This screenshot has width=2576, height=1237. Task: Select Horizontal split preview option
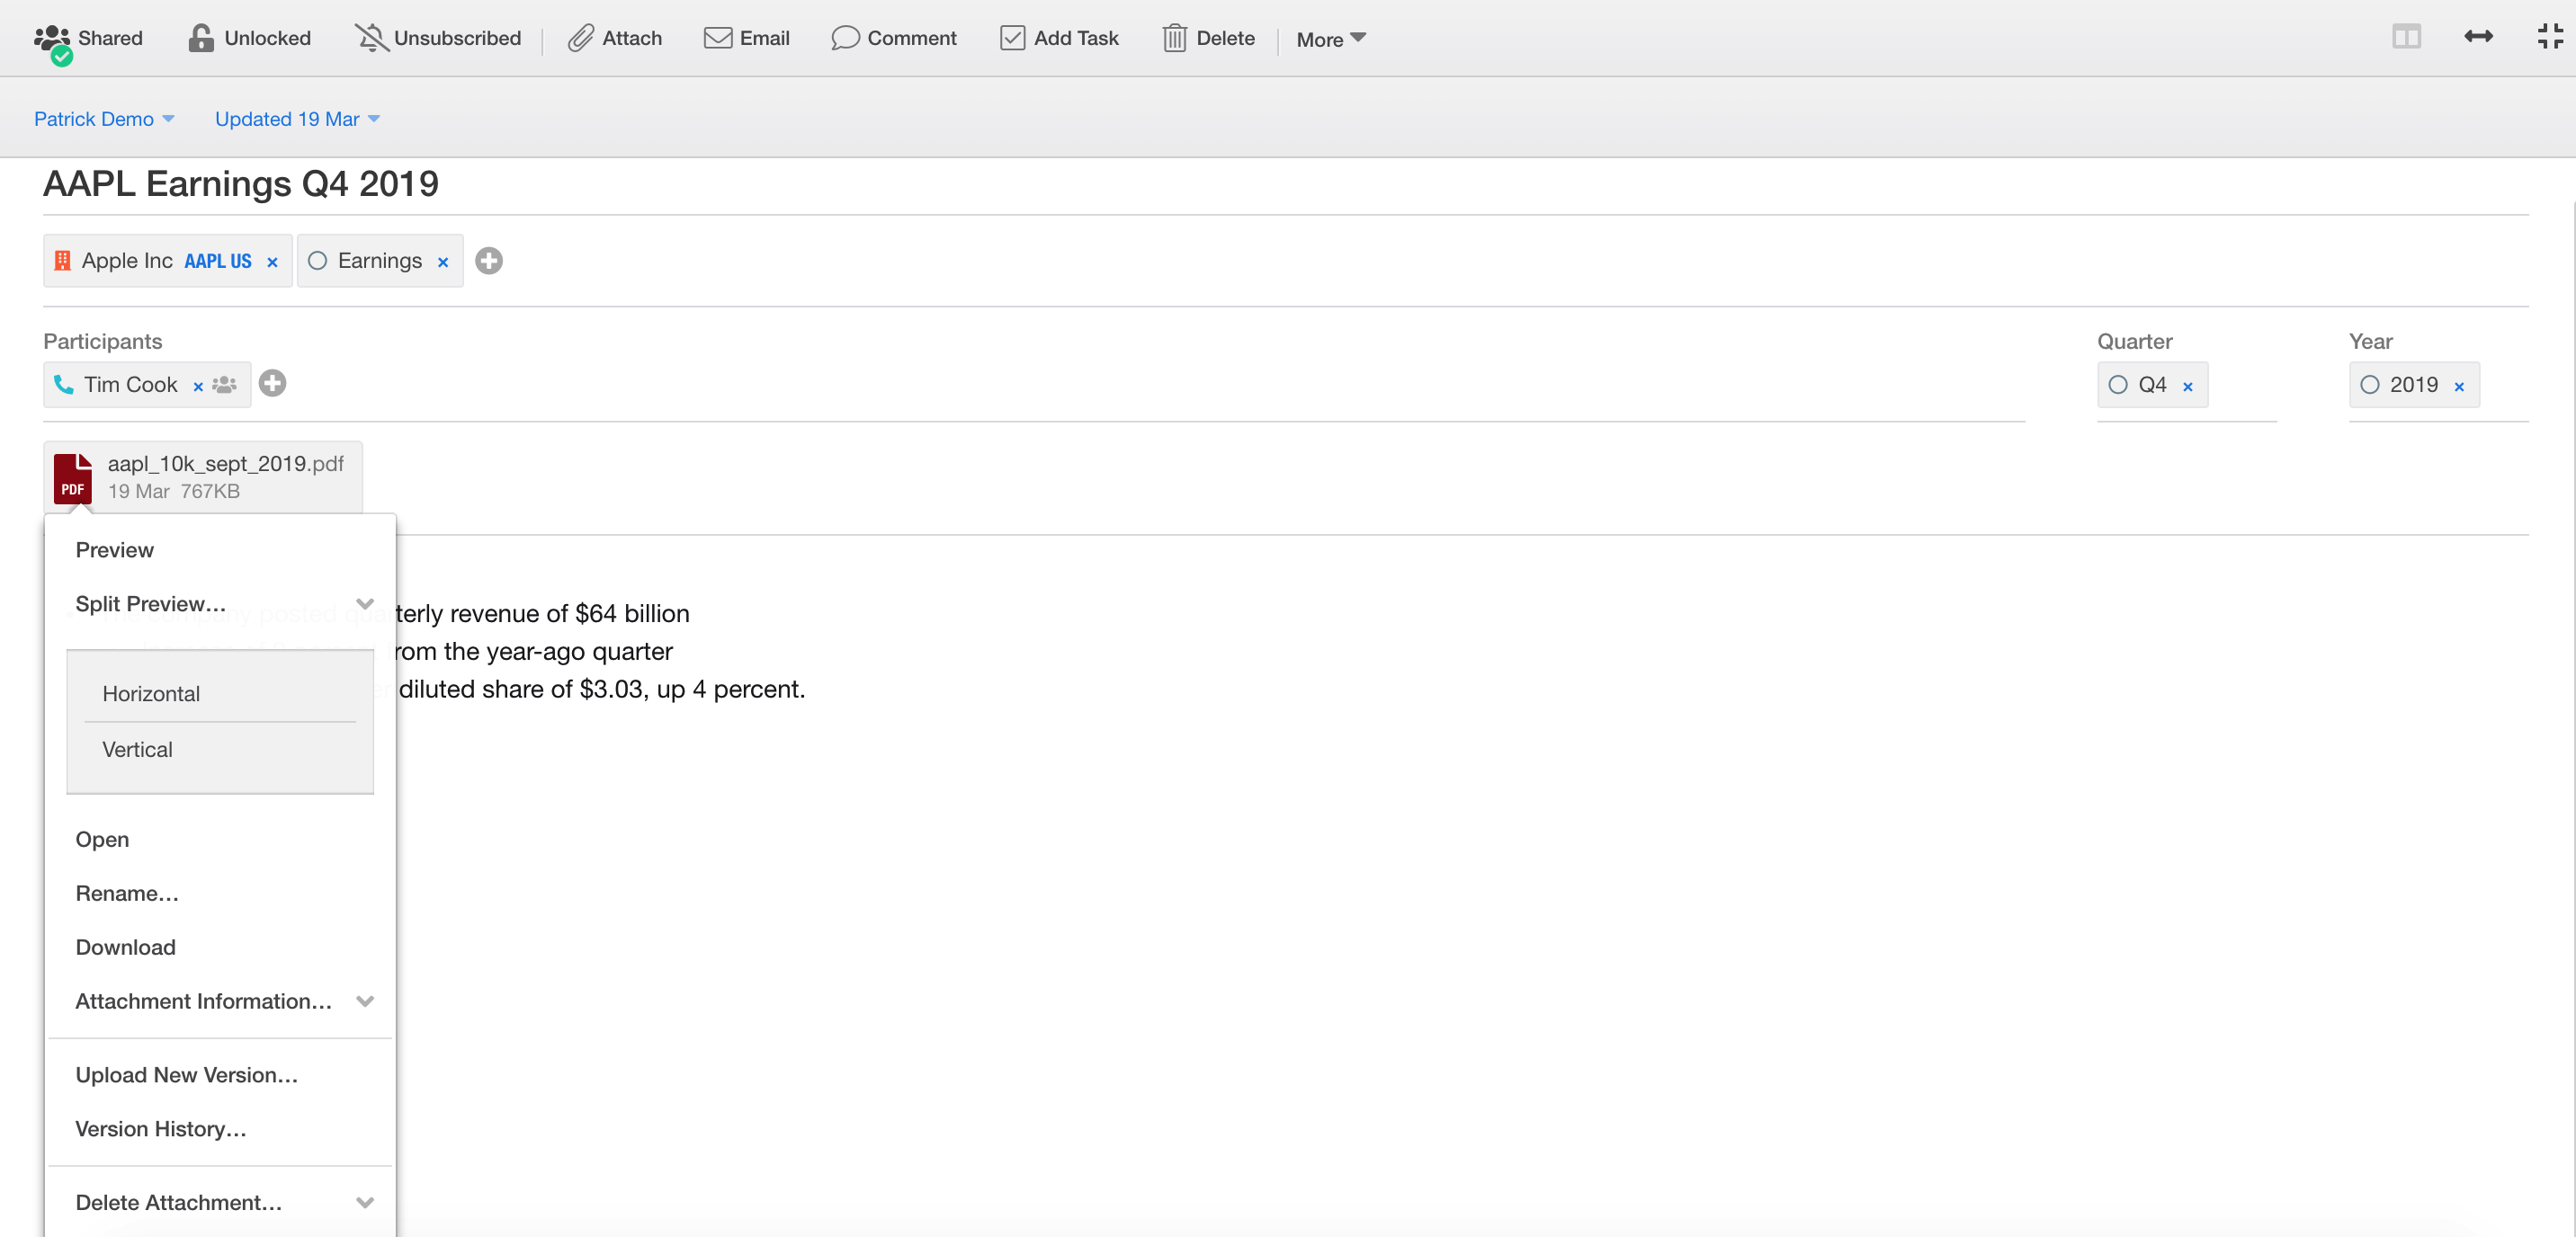point(151,693)
